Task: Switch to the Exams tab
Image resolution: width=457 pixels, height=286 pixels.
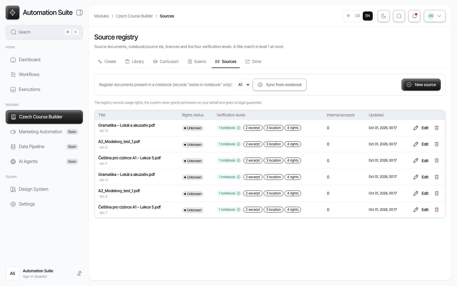Action: 197,61
